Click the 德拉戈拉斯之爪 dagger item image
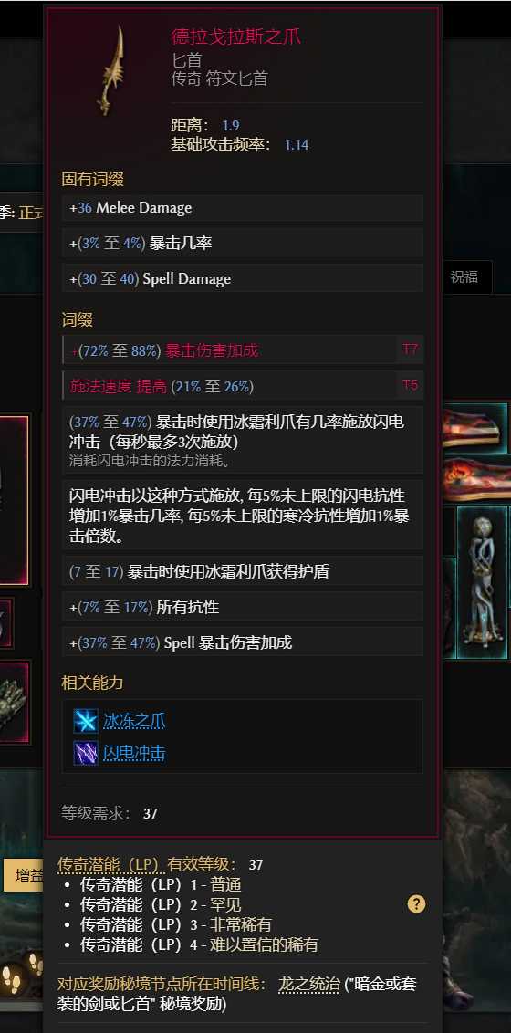 110,71
